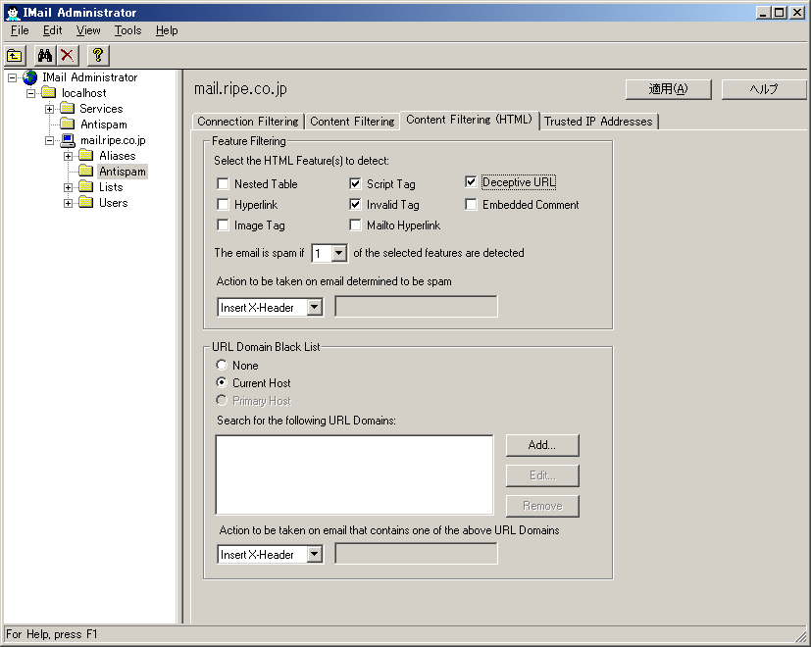This screenshot has height=647, width=811.
Task: Select the selected Antispam item under mail.ripe.co.jp
Action: 123,172
